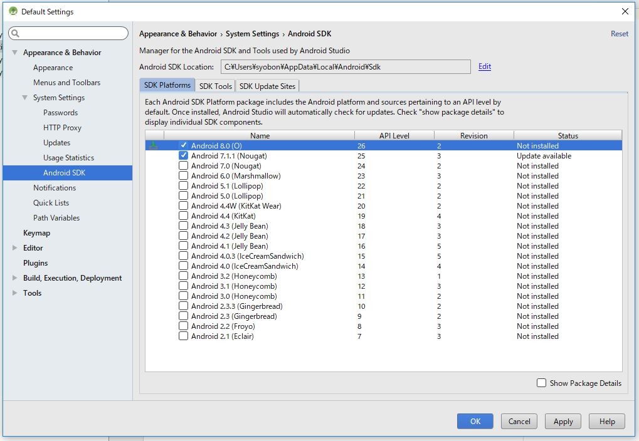Check the Android 6.0 (Marshmallow) checkbox

coord(183,175)
